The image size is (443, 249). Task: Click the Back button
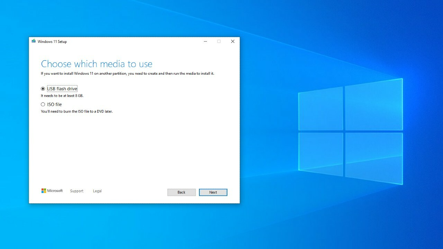point(181,192)
